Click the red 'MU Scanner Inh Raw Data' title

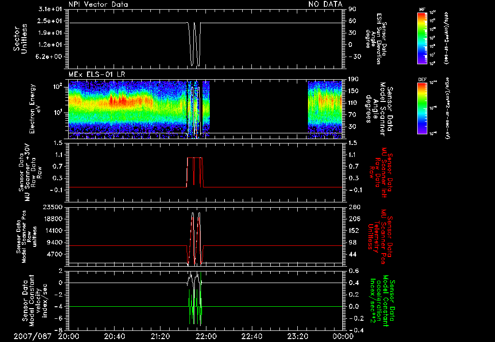click(x=381, y=172)
